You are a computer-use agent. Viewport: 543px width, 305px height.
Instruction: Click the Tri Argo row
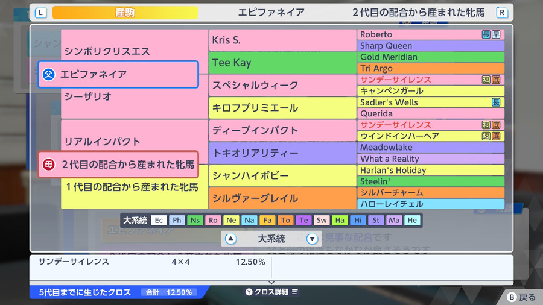(x=431, y=68)
